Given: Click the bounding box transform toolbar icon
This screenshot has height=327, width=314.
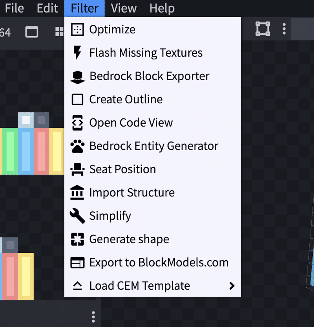Looking at the screenshot, I should [x=263, y=29].
